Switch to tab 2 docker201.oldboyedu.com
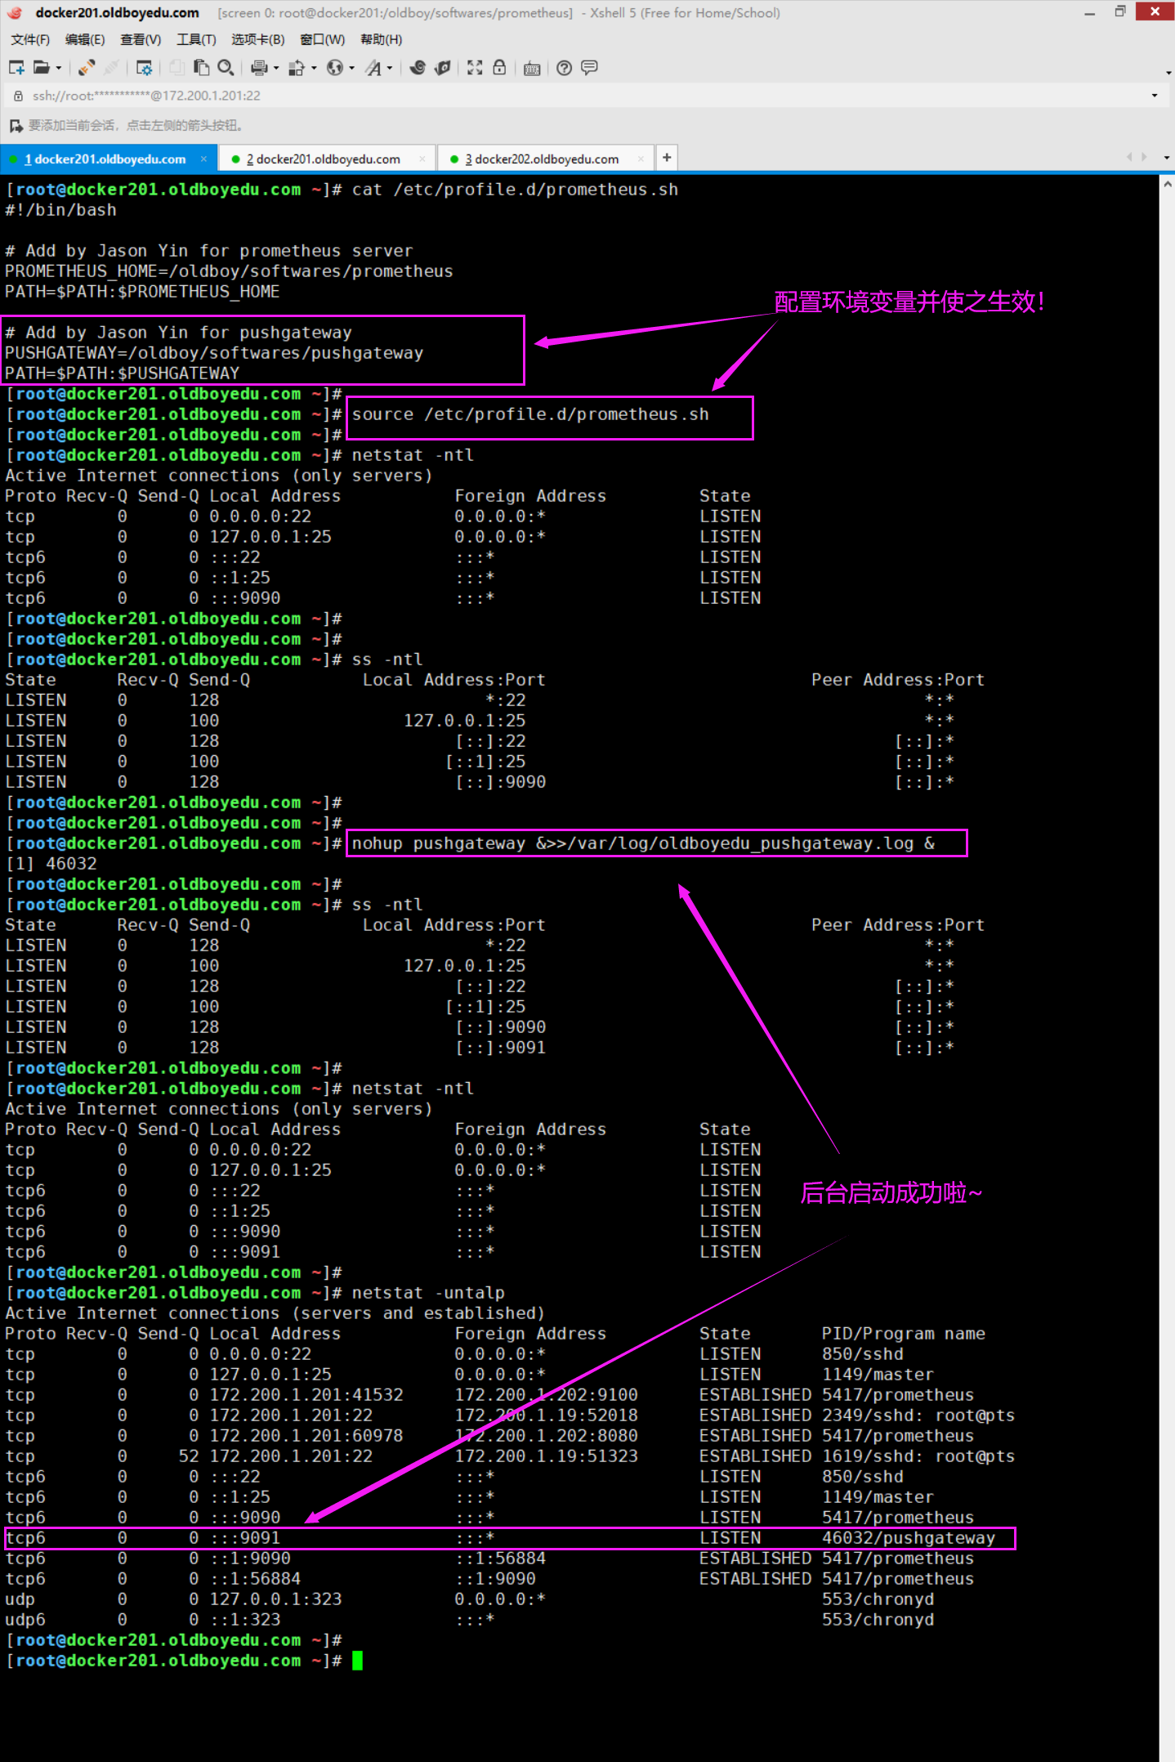Image resolution: width=1175 pixels, height=1762 pixels. [324, 159]
